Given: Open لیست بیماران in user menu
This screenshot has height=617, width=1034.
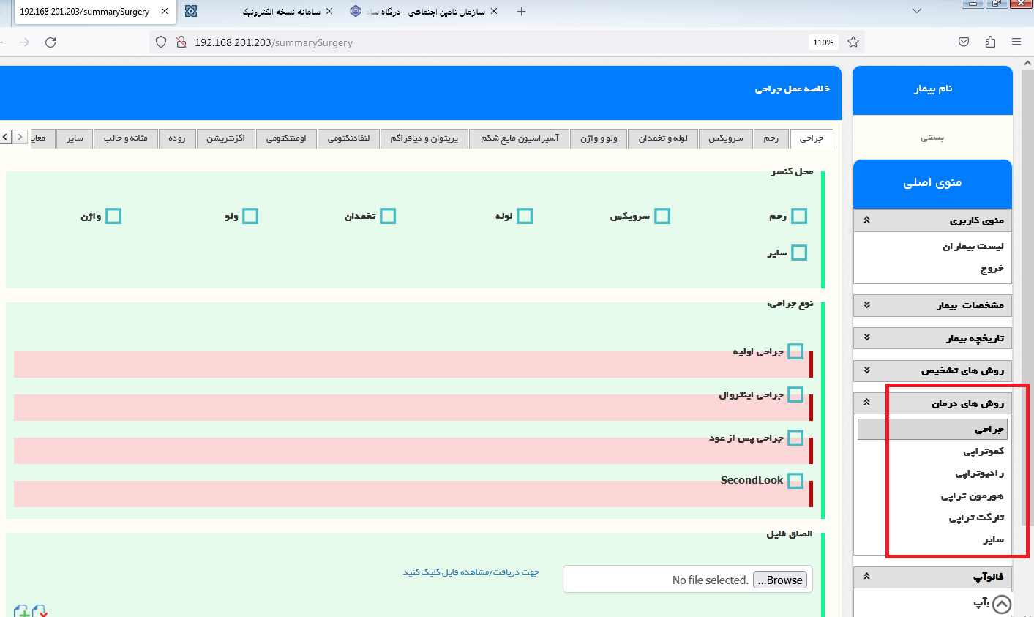Looking at the screenshot, I should (x=973, y=247).
